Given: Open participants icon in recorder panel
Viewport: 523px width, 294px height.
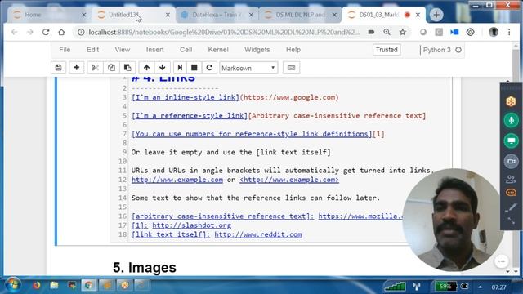Looking at the screenshot, I should pos(511,180).
